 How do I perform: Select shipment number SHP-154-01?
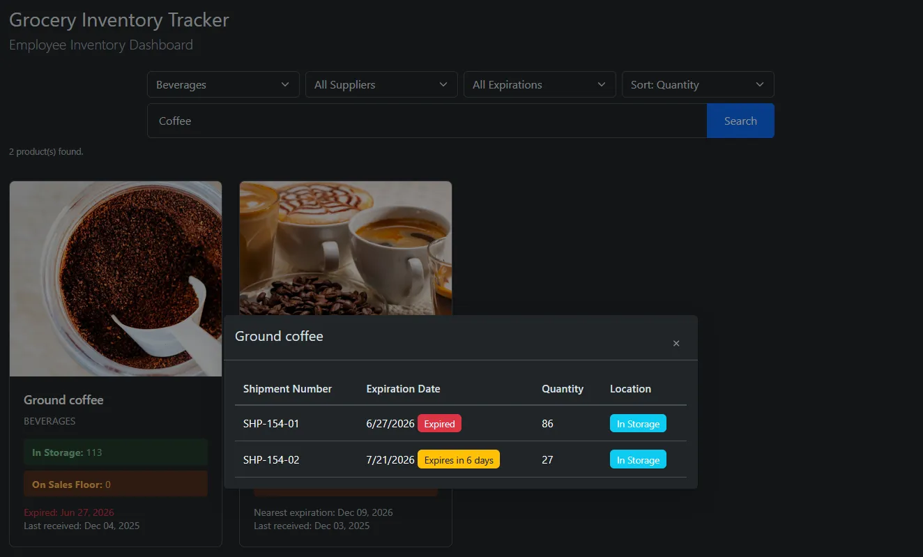click(271, 424)
